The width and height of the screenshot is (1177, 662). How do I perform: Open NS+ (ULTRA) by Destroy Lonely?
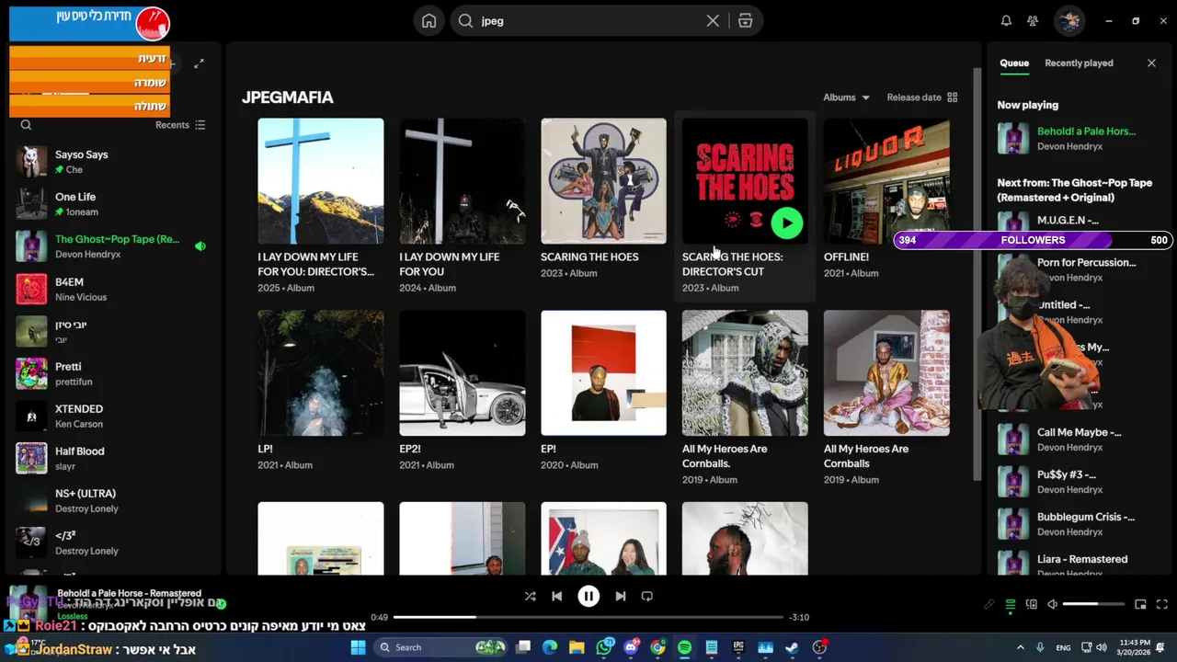[x=112, y=500]
